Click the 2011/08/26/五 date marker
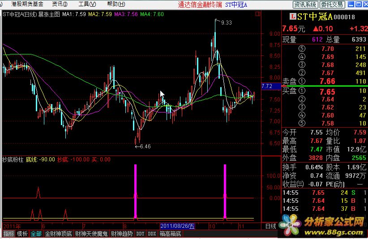368x239 pixels. click(177, 226)
